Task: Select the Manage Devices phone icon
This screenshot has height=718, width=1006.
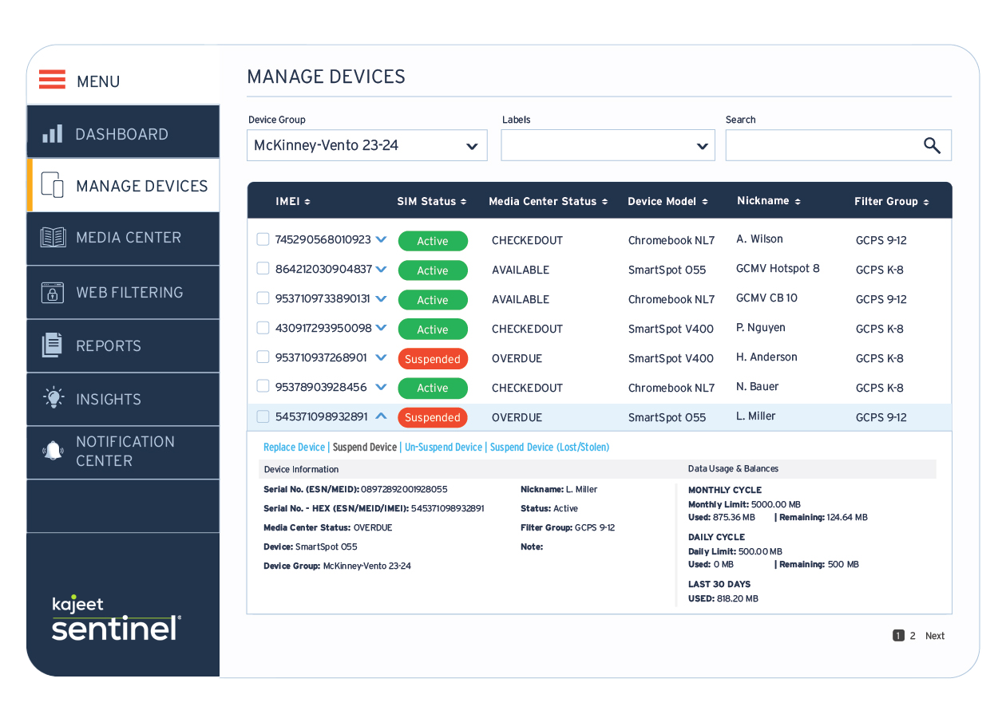Action: tap(52, 184)
